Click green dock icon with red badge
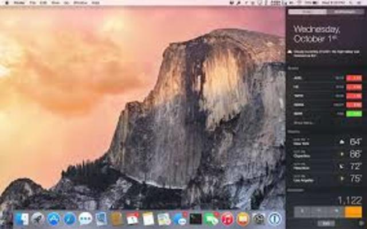Image resolution: width=367 pixels, height=229 pixels. (x=212, y=219)
